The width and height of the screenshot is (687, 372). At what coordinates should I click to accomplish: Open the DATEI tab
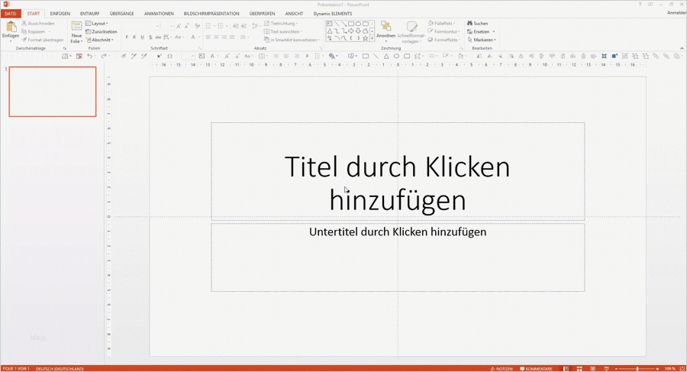coord(11,14)
